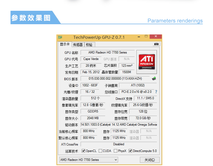Screen dimensions: 213x166
Task: Click the default shader clock N/A field
Action: [x=149, y=138]
